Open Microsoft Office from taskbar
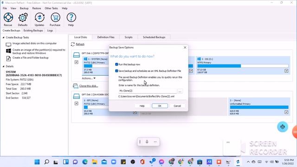The width and height of the screenshot is (297, 167). pyautogui.click(x=142, y=162)
